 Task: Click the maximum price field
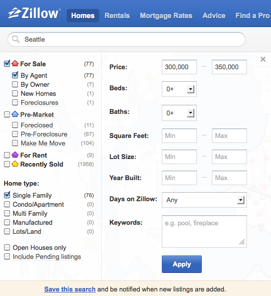pos(229,67)
